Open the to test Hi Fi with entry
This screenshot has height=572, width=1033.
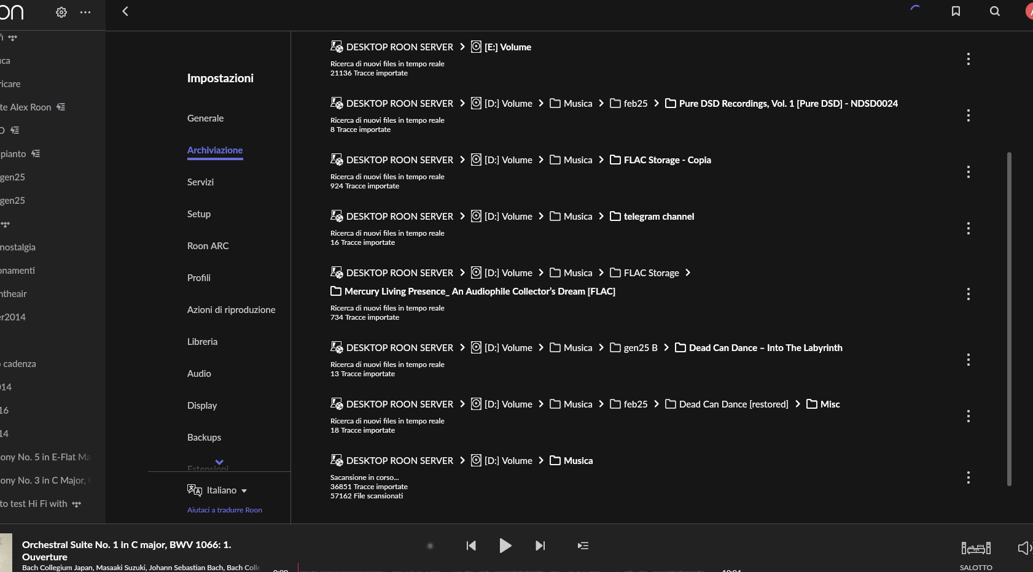click(x=34, y=503)
